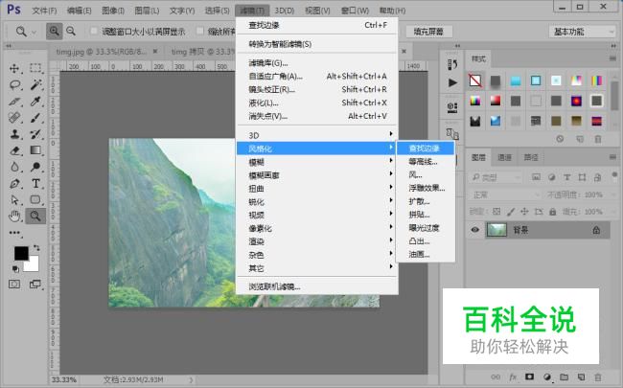Viewport: 623px width, 388px height.
Task: Select the Clone Stamp tool
Action: (14, 134)
